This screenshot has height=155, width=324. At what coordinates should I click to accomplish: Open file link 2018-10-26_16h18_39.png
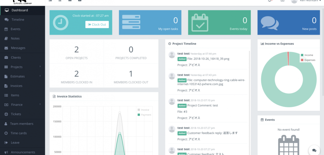pos(208,59)
